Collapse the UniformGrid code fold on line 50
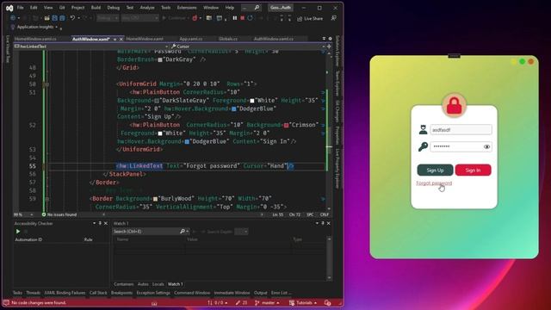The height and width of the screenshot is (310, 551). [46, 84]
